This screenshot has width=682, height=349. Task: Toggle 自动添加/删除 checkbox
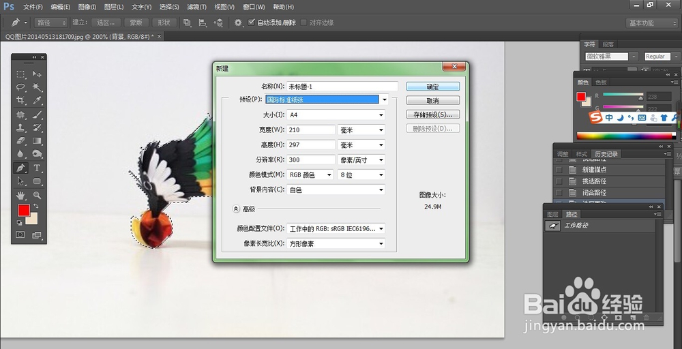252,22
